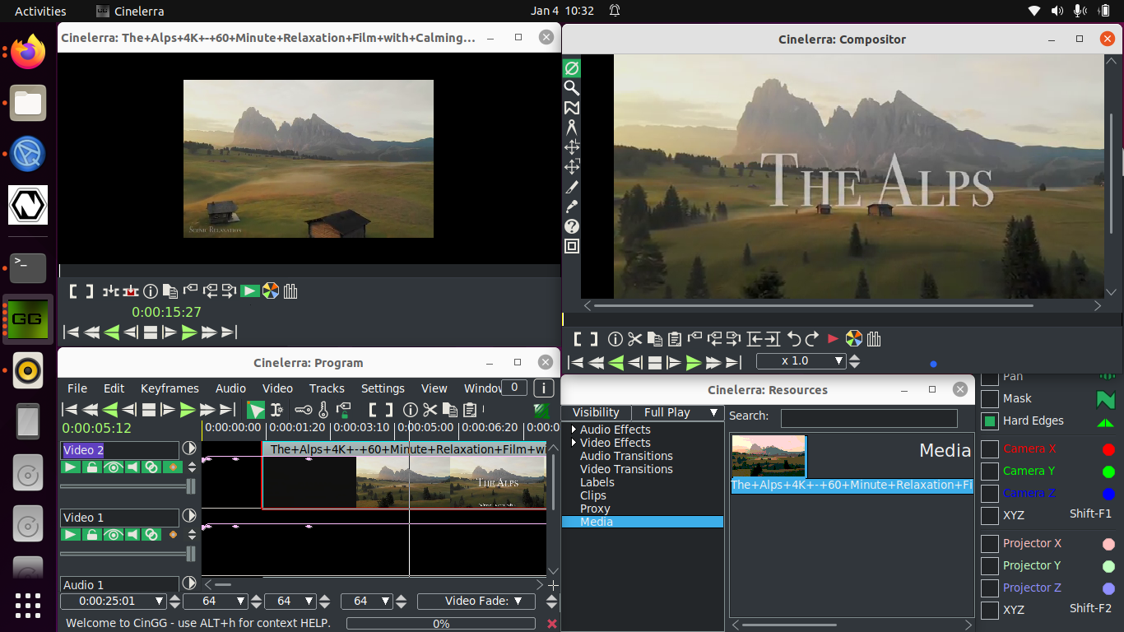Toggle the eye icon on the Video 2 track

113,467
